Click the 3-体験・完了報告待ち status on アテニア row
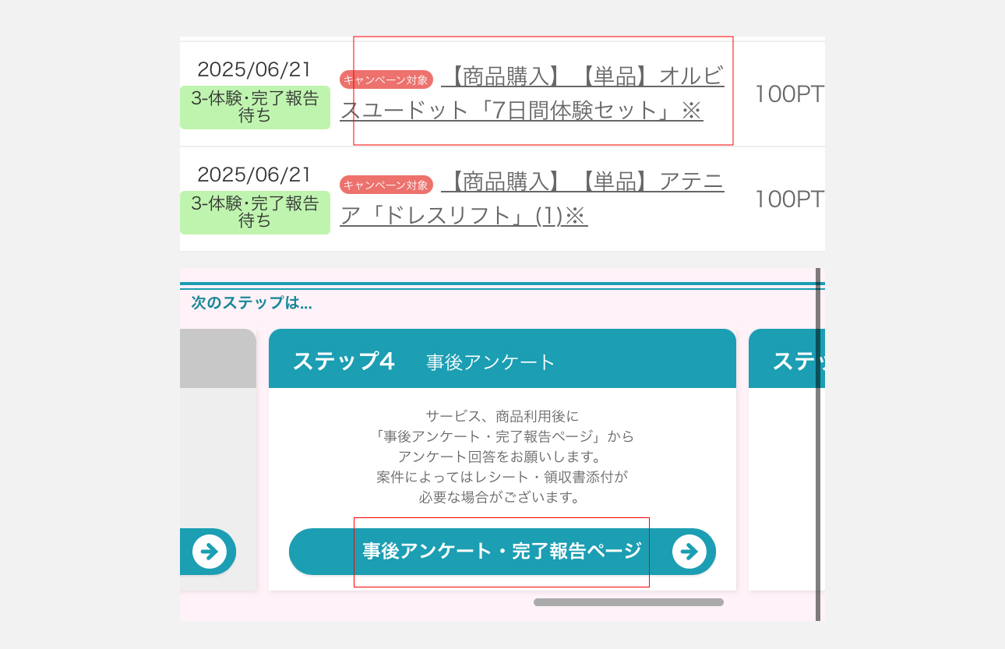 (x=255, y=213)
